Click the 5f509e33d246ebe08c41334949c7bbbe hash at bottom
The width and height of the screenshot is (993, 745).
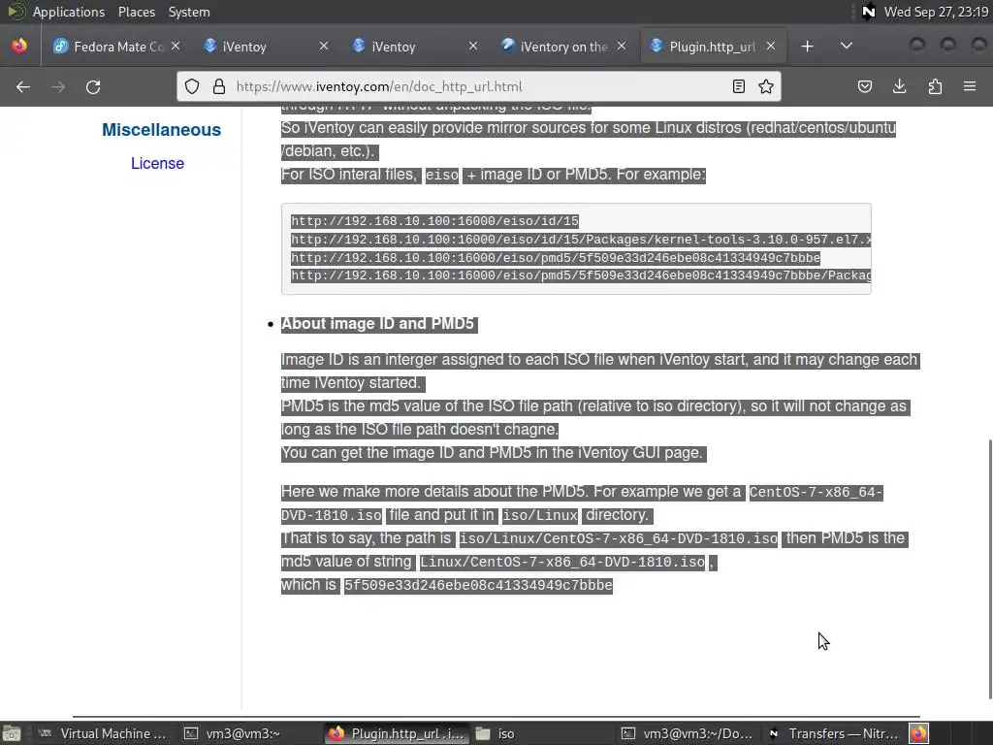tap(478, 585)
